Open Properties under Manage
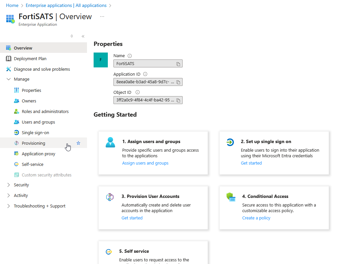 [44, 90]
